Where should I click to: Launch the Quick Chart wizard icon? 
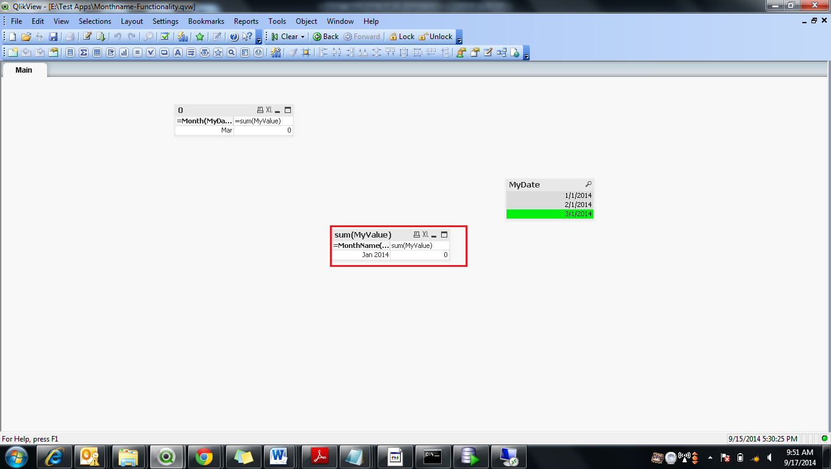182,37
